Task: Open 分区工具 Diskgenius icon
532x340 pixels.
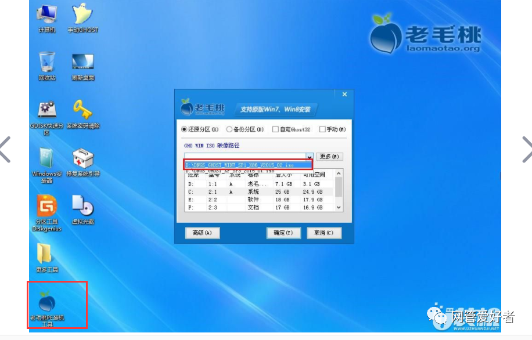Action: tap(47, 213)
